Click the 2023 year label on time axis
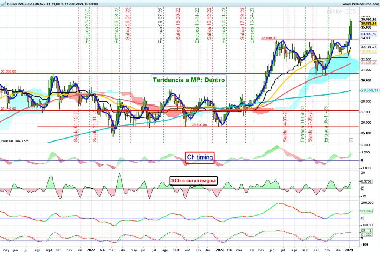 [220, 250]
